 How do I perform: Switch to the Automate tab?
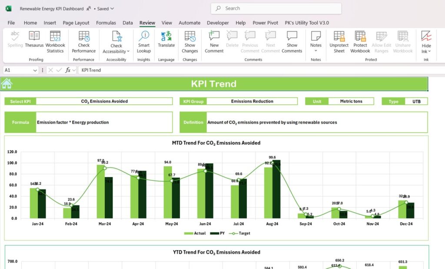[189, 23]
